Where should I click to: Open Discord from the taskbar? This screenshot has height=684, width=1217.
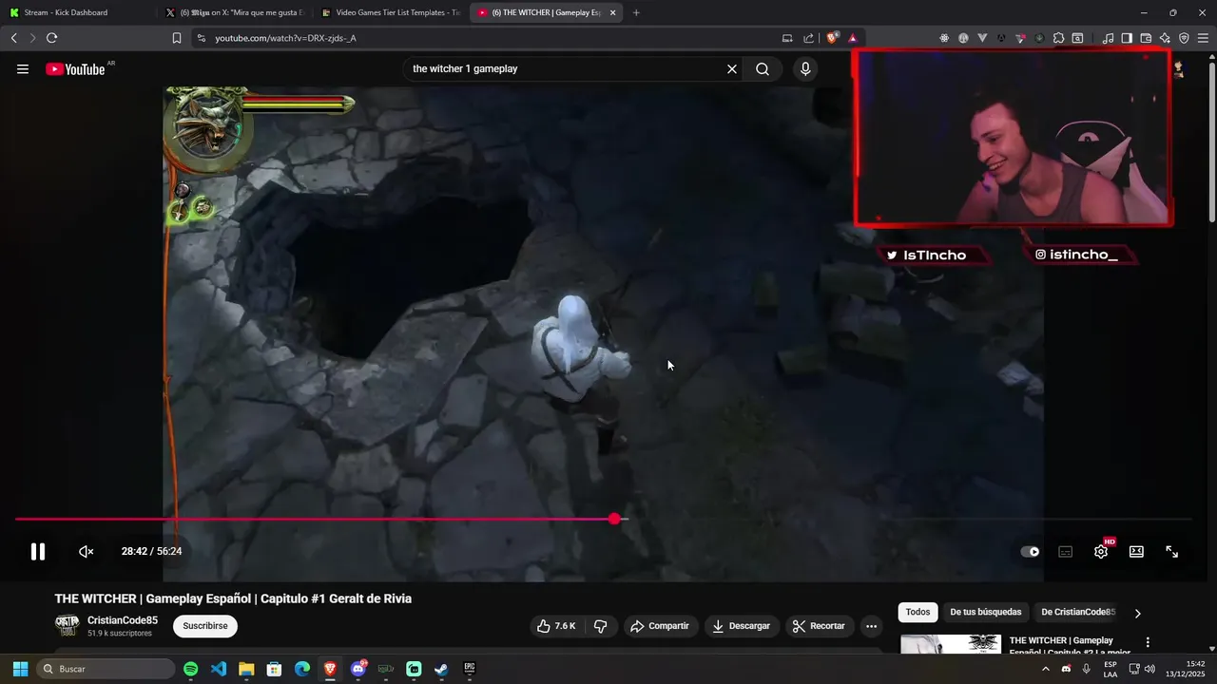click(357, 669)
